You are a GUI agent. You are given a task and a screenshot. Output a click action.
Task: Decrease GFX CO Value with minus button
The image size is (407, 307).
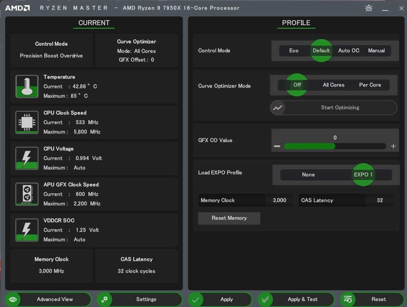(277, 146)
